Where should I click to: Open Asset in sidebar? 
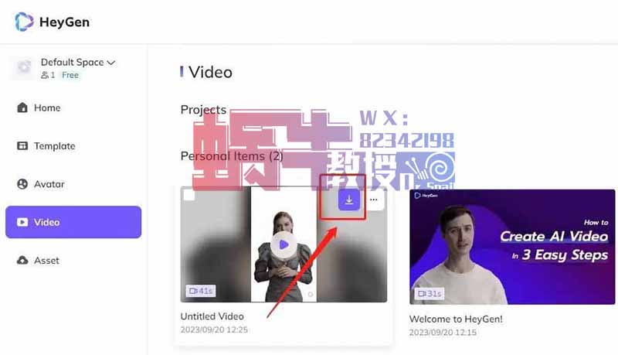pyautogui.click(x=73, y=261)
